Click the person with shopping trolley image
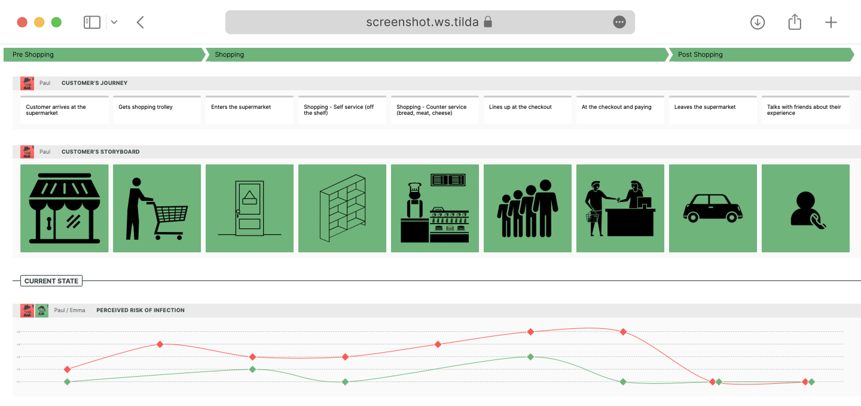 tap(157, 208)
